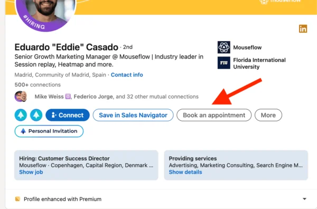
Task: Send a Personal Invitation
Action: (x=49, y=131)
